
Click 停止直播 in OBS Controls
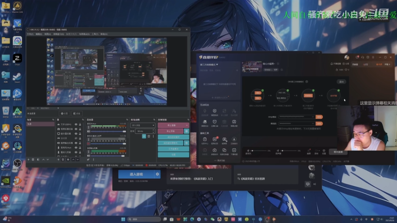171,125
